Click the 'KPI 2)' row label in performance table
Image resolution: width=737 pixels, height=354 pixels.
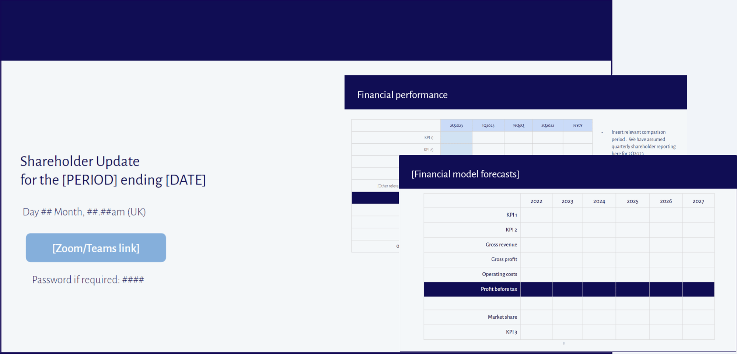point(429,150)
